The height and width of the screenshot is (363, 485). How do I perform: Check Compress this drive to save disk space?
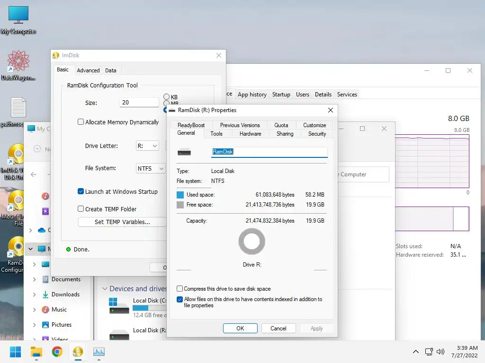pyautogui.click(x=180, y=289)
